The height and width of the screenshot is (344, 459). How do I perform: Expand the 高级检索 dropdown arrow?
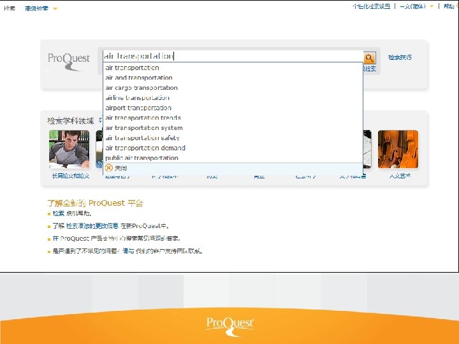click(55, 8)
